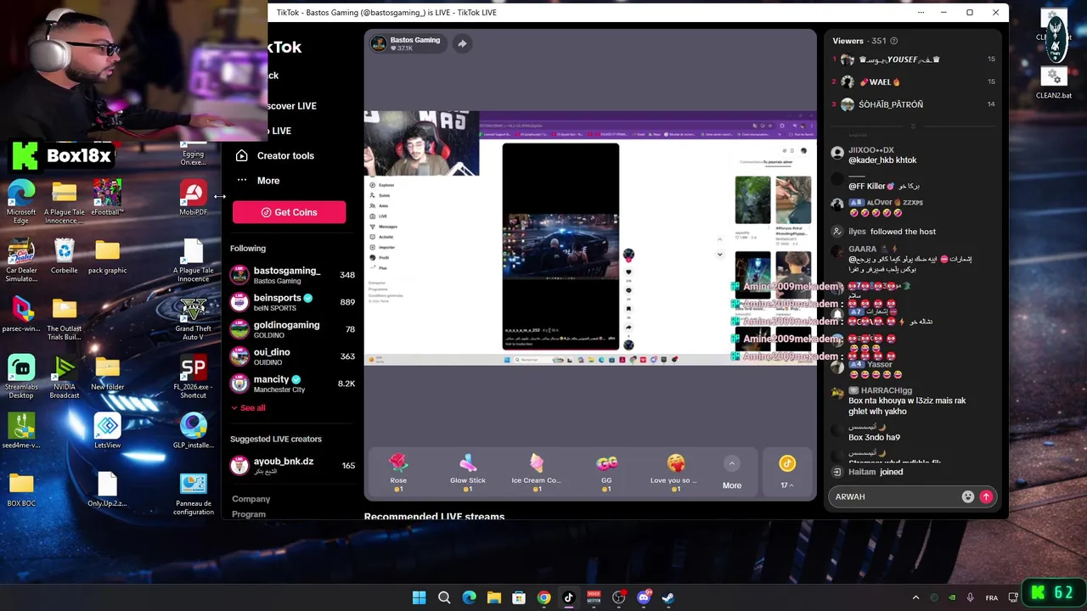
Task: Open beinsports following channel
Action: pyautogui.click(x=293, y=302)
